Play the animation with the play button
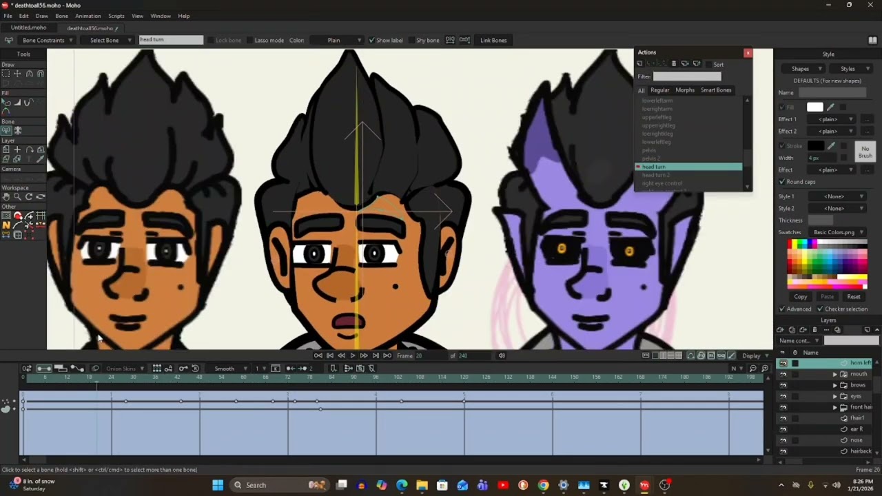This screenshot has width=882, height=496. [x=352, y=355]
